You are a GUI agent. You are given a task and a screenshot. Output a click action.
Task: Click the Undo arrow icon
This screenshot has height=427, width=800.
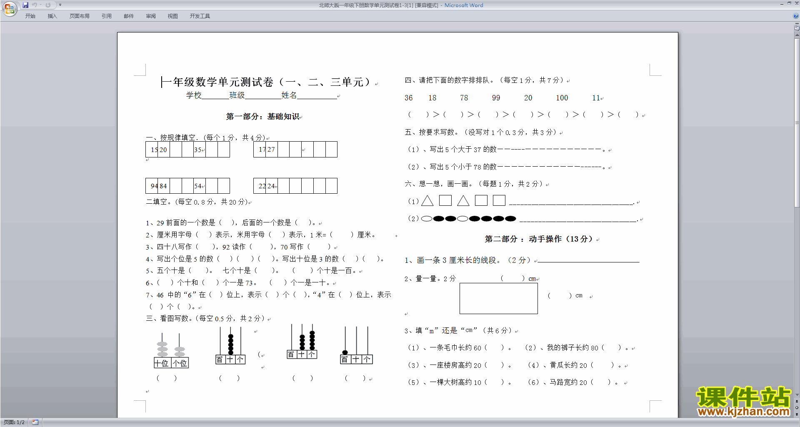tap(34, 5)
